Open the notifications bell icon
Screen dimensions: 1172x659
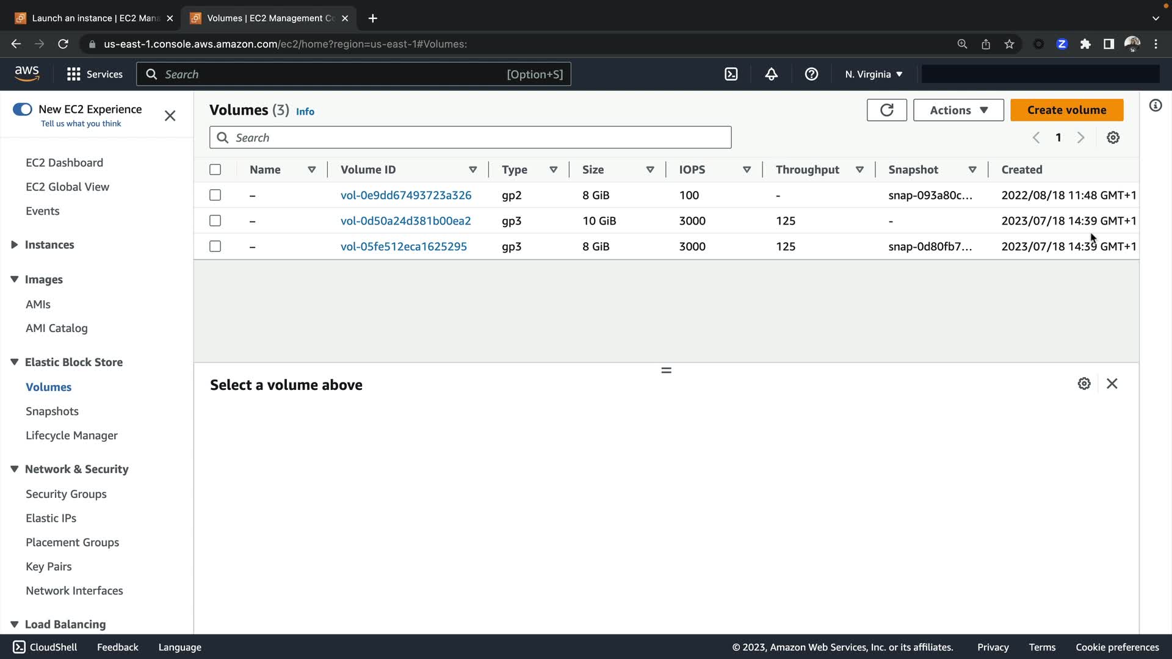[x=771, y=74]
